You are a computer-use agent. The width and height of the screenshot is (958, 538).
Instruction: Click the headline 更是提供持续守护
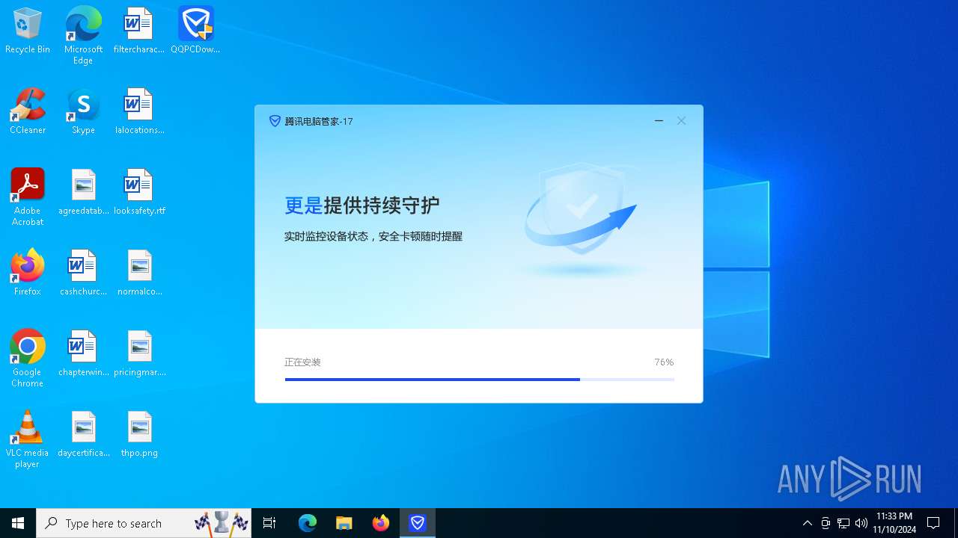[x=362, y=205]
